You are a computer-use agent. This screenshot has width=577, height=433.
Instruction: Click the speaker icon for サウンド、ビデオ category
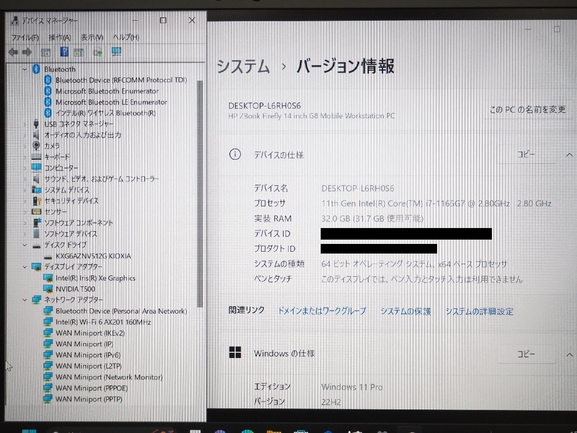(x=37, y=179)
